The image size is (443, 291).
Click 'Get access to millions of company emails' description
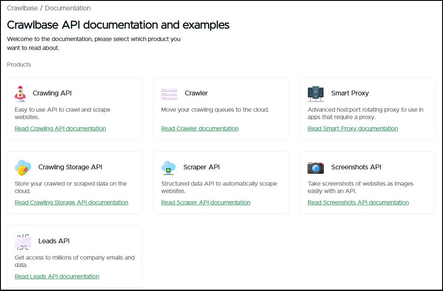pyautogui.click(x=74, y=261)
